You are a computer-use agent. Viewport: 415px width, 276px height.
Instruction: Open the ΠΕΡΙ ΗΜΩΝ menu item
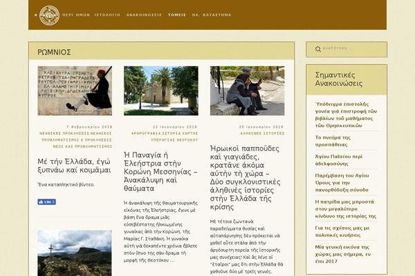[x=76, y=15]
